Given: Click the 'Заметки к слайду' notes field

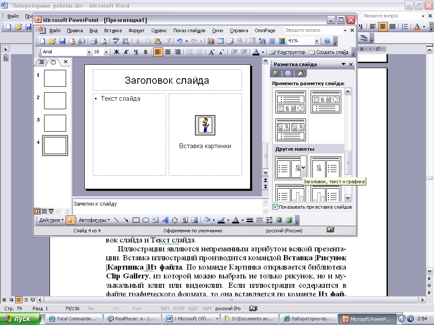Looking at the screenshot, I should [167, 206].
